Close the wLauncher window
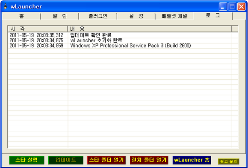This screenshot has height=168, width=248. coord(241,7)
